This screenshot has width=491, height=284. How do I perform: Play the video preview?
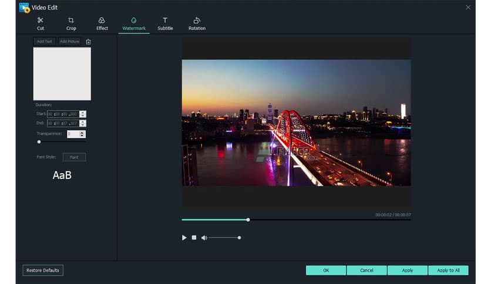pyautogui.click(x=184, y=238)
